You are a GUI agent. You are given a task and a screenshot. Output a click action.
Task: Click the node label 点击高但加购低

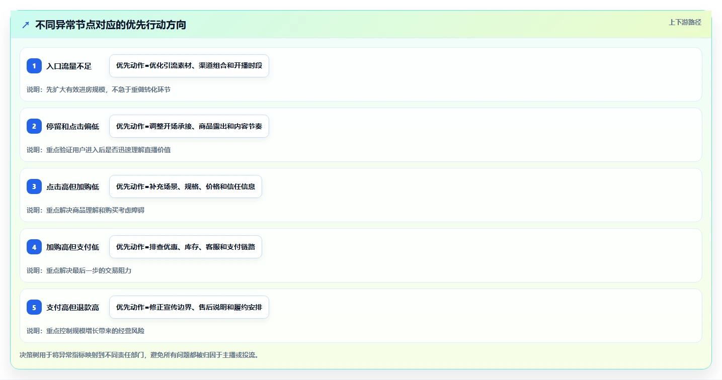coord(72,187)
